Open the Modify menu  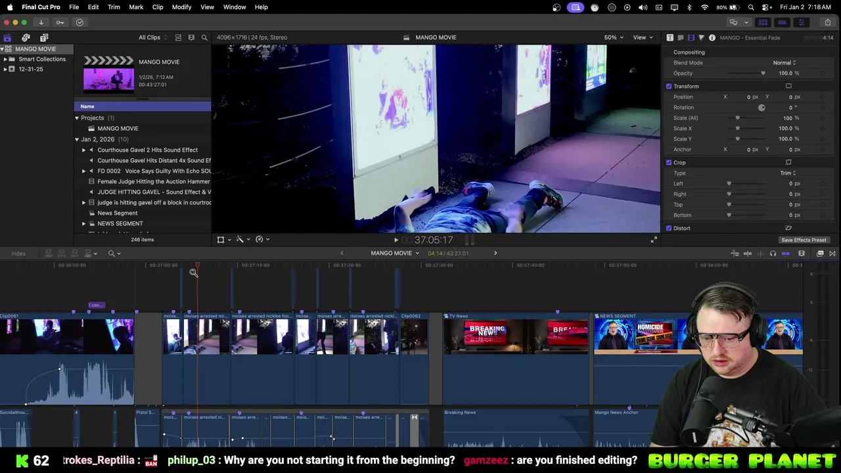coord(181,7)
